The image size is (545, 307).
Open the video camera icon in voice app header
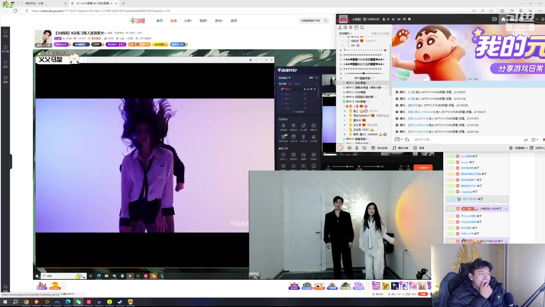click(494, 19)
